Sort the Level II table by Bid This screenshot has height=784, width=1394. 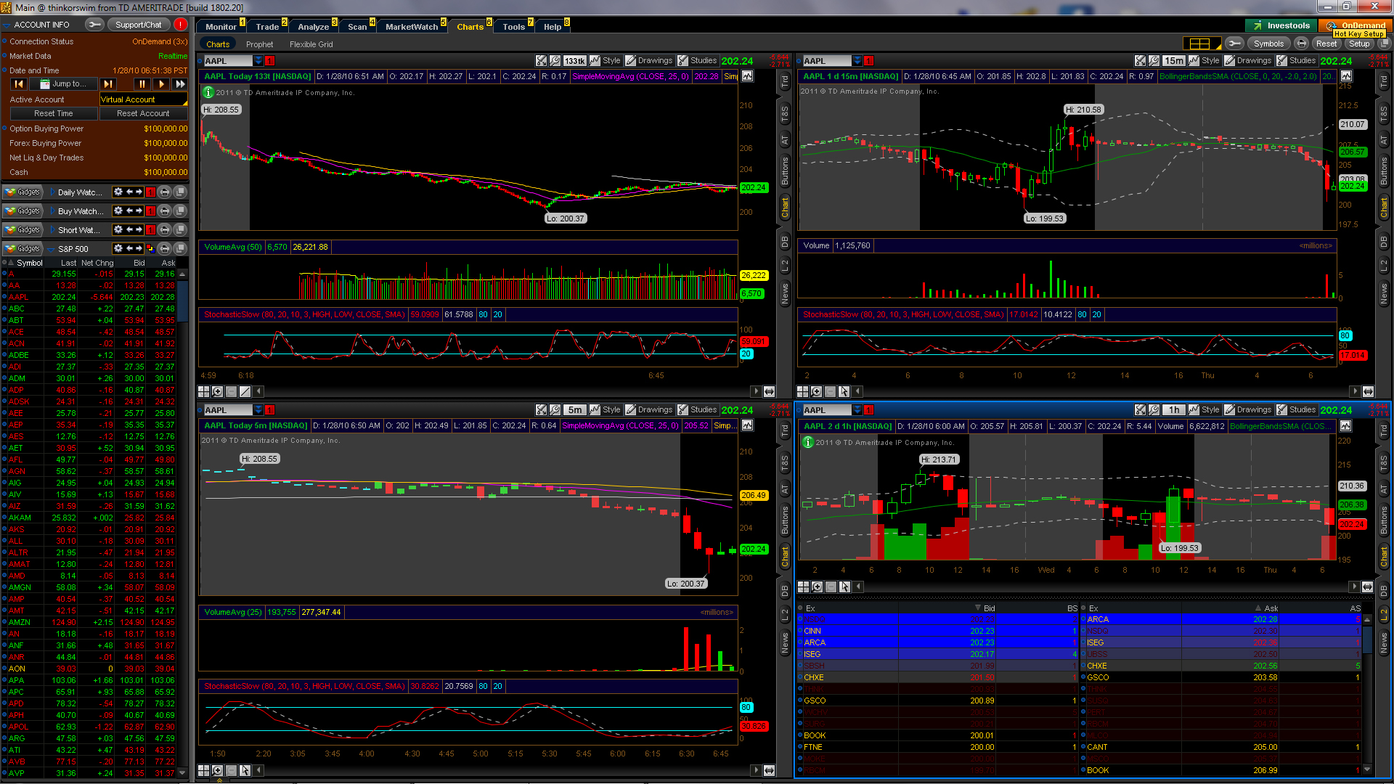click(988, 608)
